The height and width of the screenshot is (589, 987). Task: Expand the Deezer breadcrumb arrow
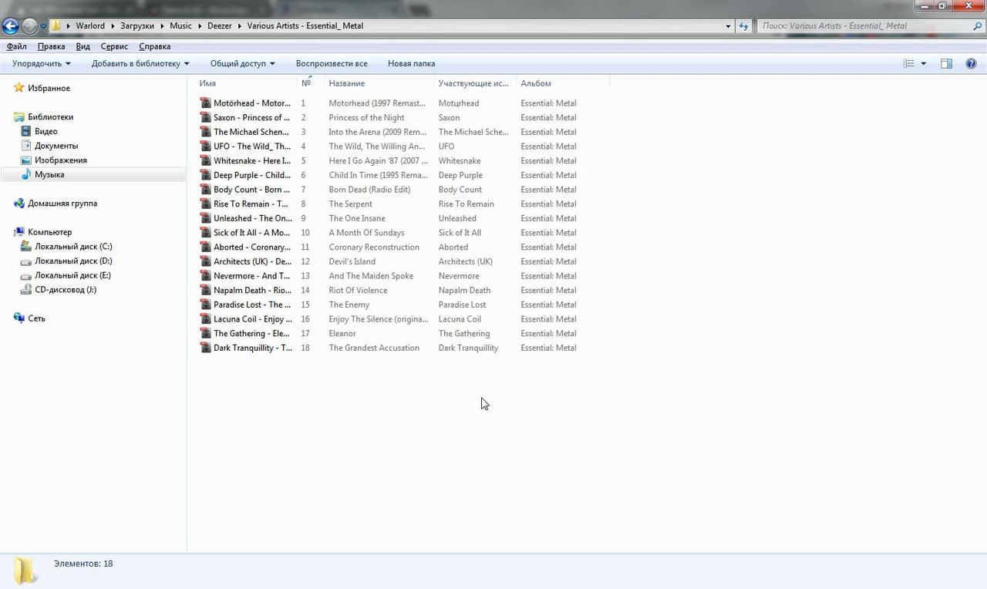coord(240,26)
